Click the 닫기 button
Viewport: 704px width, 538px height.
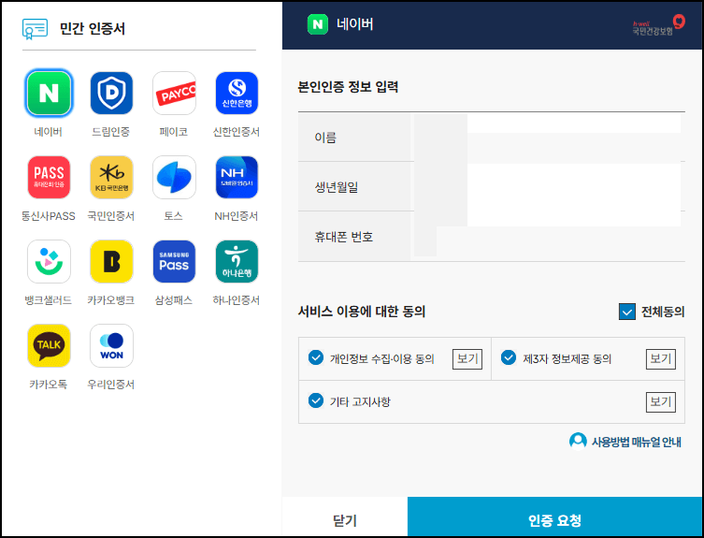click(x=345, y=517)
